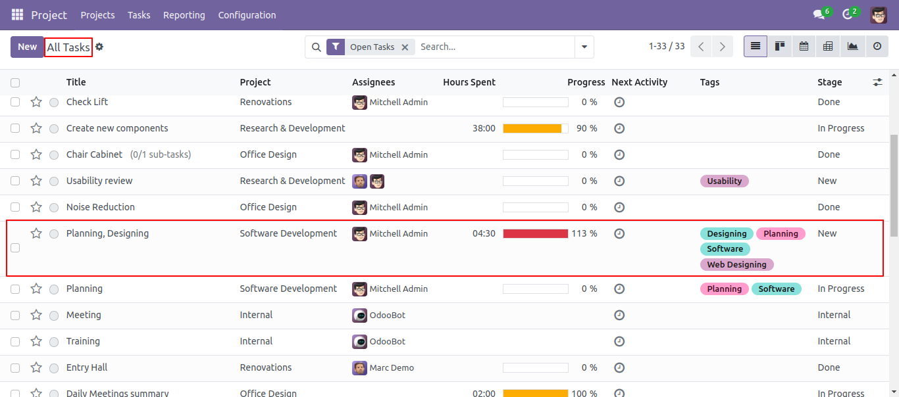The width and height of the screenshot is (899, 397).
Task: Open the Reporting menu
Action: click(184, 14)
